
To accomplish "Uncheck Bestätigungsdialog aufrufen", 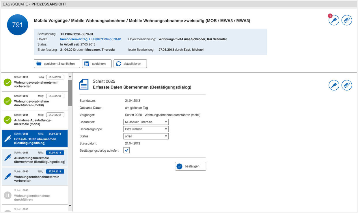I will tap(126, 150).
